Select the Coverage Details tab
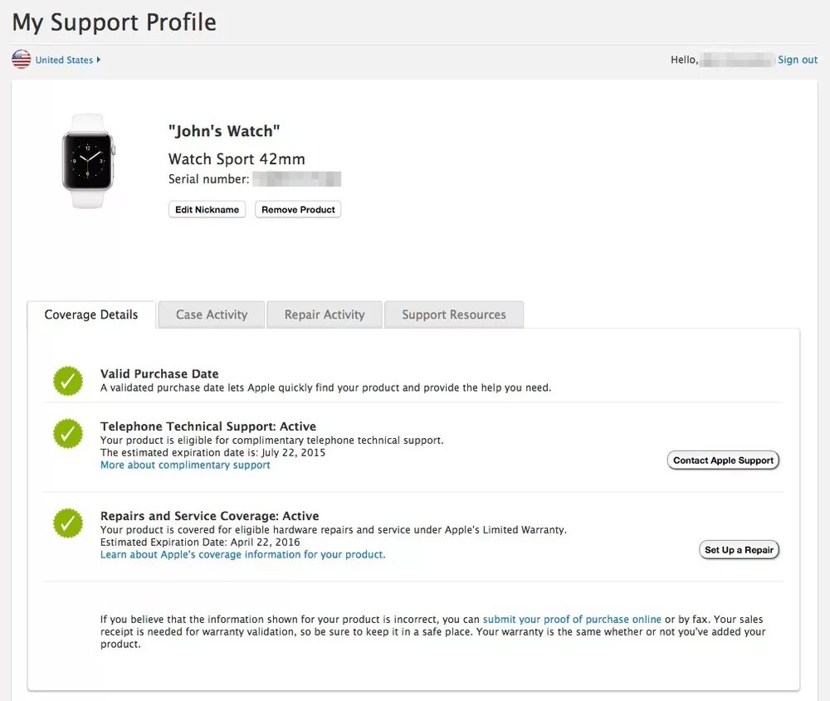This screenshot has width=830, height=701. (91, 314)
